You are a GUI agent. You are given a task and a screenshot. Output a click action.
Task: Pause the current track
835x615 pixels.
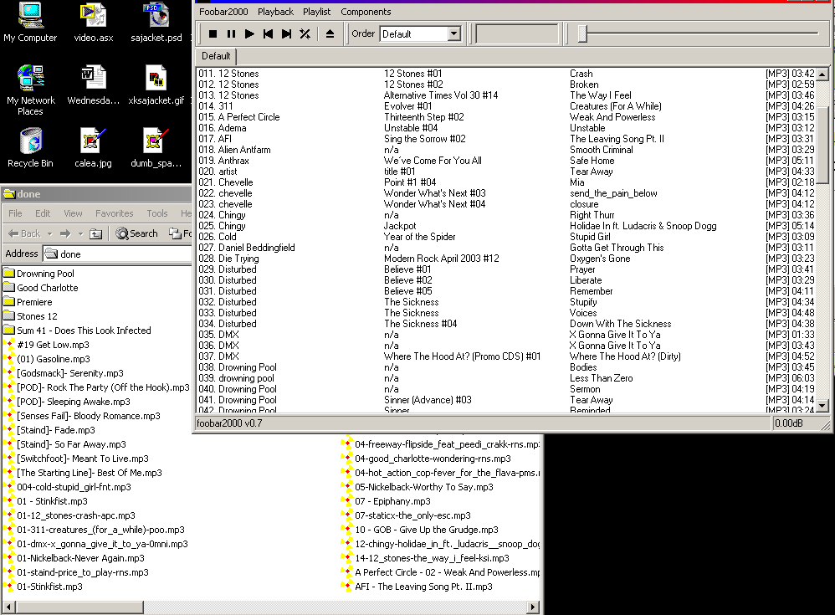[x=231, y=34]
